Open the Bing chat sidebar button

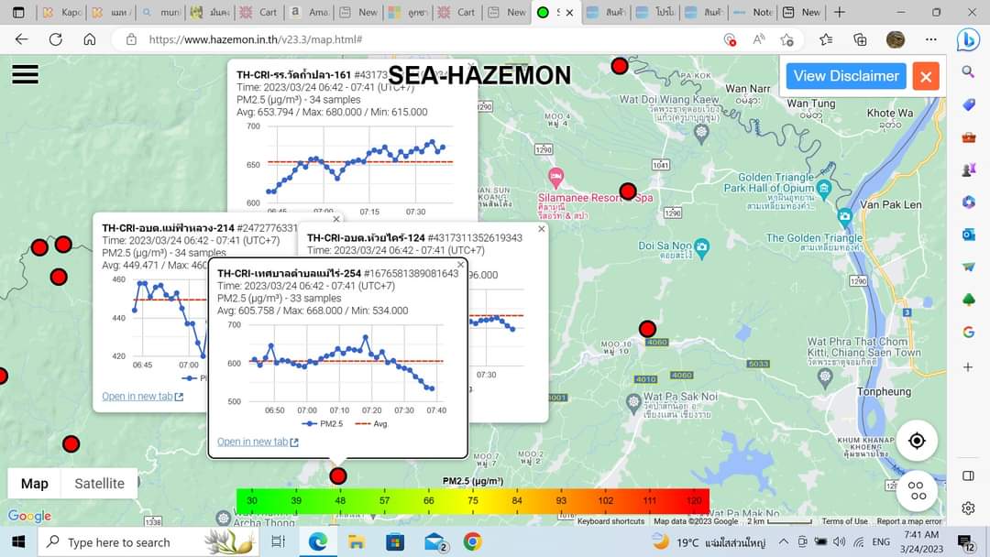click(968, 39)
